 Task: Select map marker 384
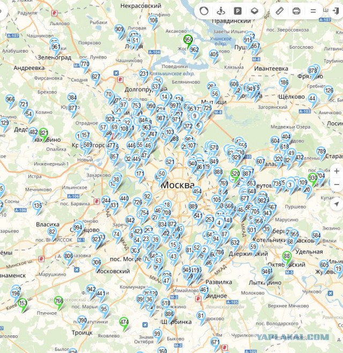(72, 98)
